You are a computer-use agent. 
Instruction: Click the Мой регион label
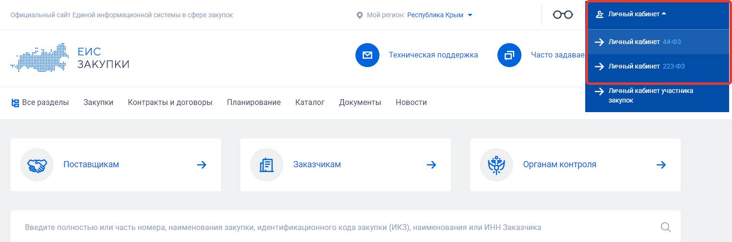point(386,15)
